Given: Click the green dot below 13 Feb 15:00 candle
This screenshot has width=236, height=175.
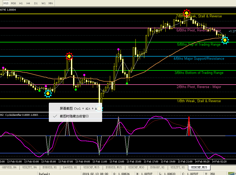Looking at the screenshot, I should pos(127,83).
